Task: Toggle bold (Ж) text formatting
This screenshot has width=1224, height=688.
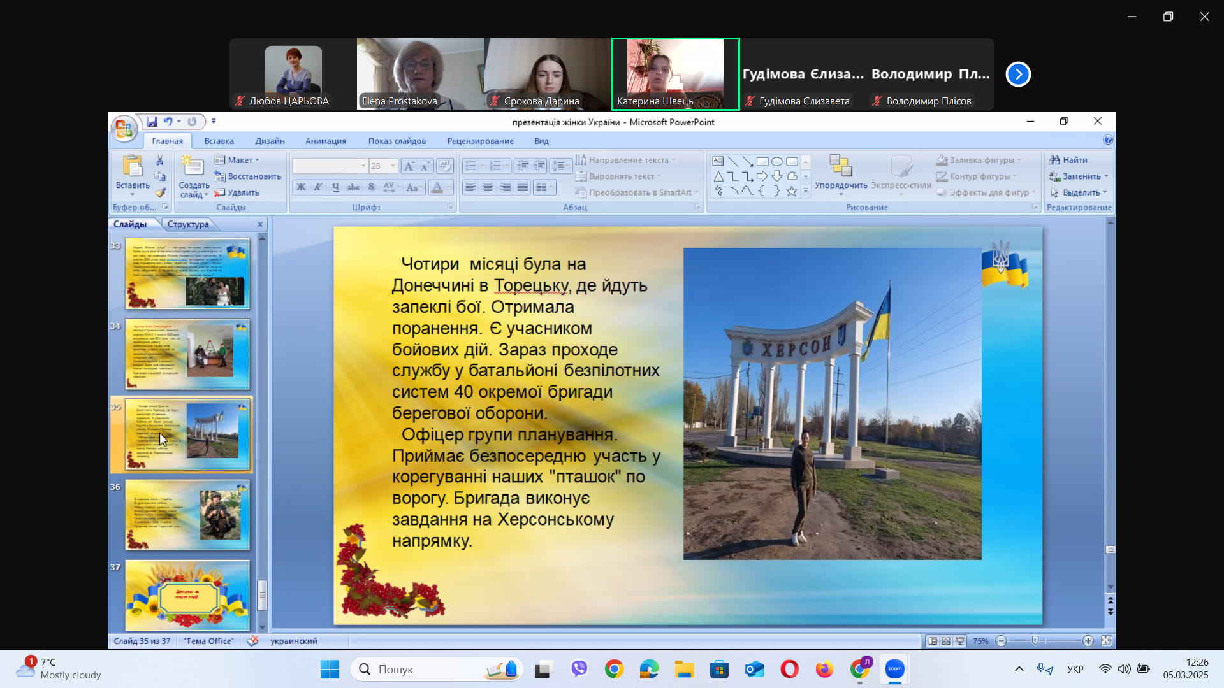Action: (301, 187)
